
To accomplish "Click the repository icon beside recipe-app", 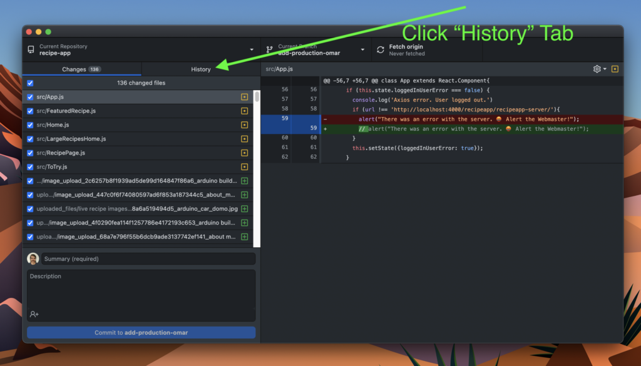I will tap(31, 49).
